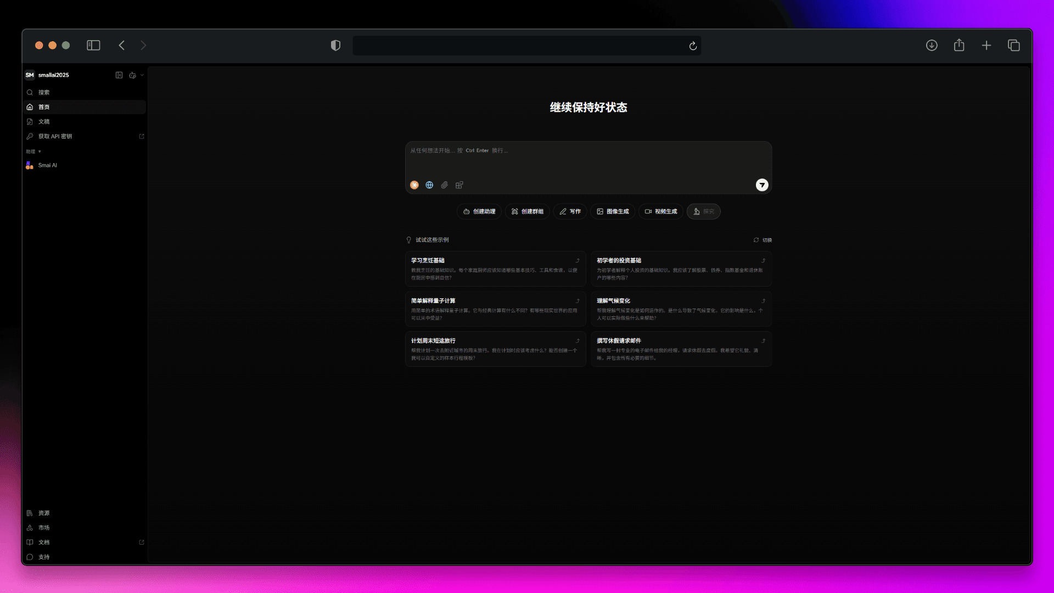The image size is (1054, 593).
Task: Click the web search globe icon
Action: 429,185
